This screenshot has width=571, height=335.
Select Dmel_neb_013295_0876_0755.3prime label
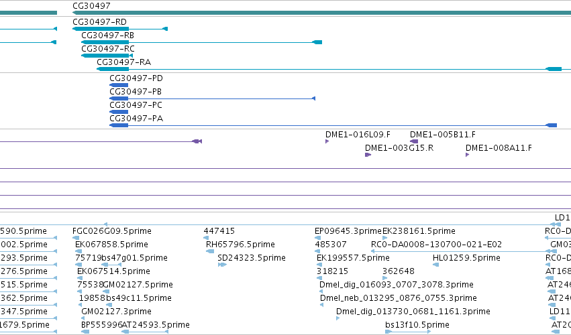[399, 298]
